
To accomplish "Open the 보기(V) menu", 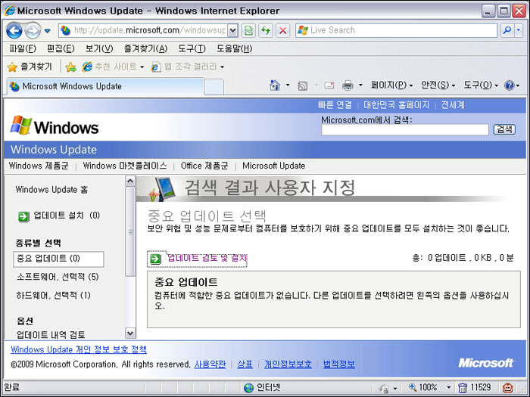I will point(99,48).
